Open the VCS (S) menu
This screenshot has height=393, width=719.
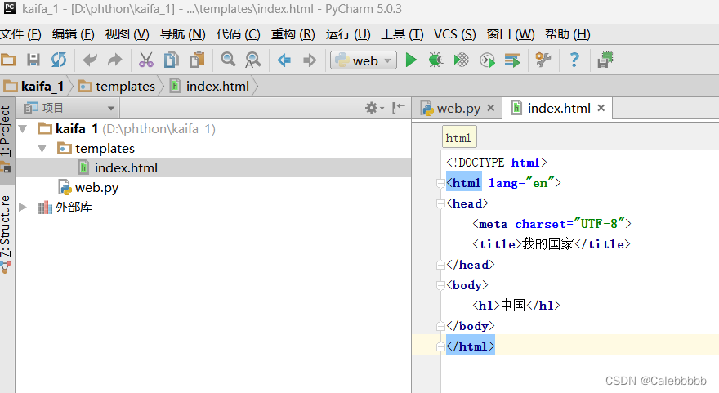[455, 34]
